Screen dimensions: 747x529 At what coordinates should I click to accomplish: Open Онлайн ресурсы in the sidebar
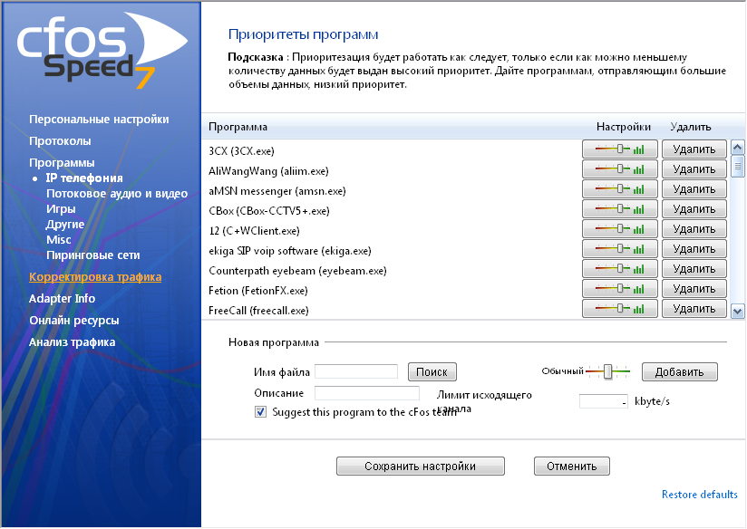point(73,321)
